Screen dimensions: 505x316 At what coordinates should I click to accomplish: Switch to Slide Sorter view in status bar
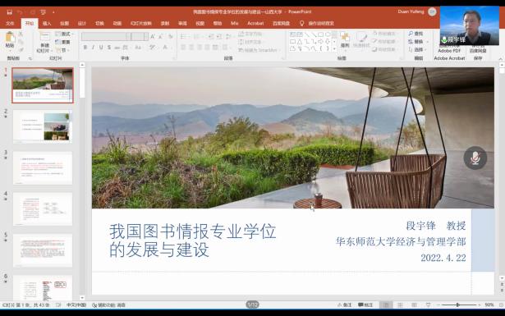click(x=400, y=305)
